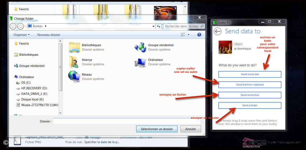Image resolution: width=306 pixels, height=150 pixels.
Task: Click the sidebar scrollbar down arrow
Action: pos(60,113)
